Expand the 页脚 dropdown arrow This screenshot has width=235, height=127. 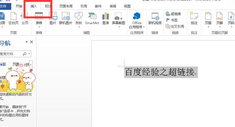coord(220,27)
